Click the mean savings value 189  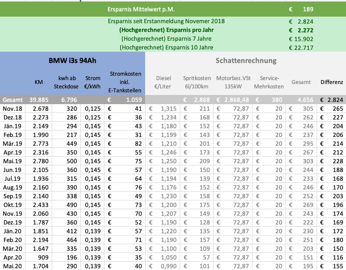pyautogui.click(x=308, y=9)
